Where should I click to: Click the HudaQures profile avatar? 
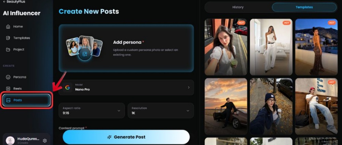(x=10, y=140)
